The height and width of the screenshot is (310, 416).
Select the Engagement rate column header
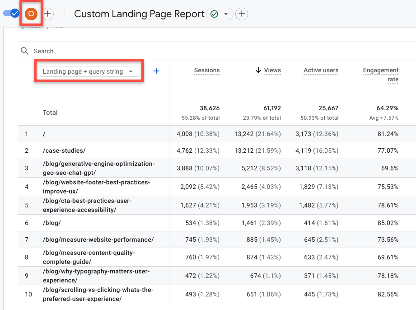380,75
